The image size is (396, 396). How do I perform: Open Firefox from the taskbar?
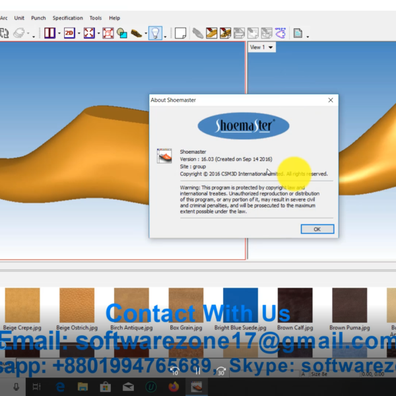[x=174, y=387]
